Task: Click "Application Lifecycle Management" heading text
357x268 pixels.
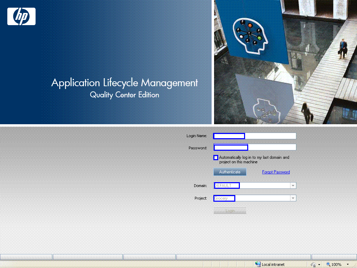Action: [124, 83]
